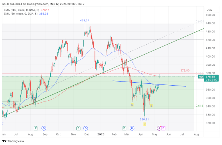Click the purple lightning bolt event icon

pos(159,128)
